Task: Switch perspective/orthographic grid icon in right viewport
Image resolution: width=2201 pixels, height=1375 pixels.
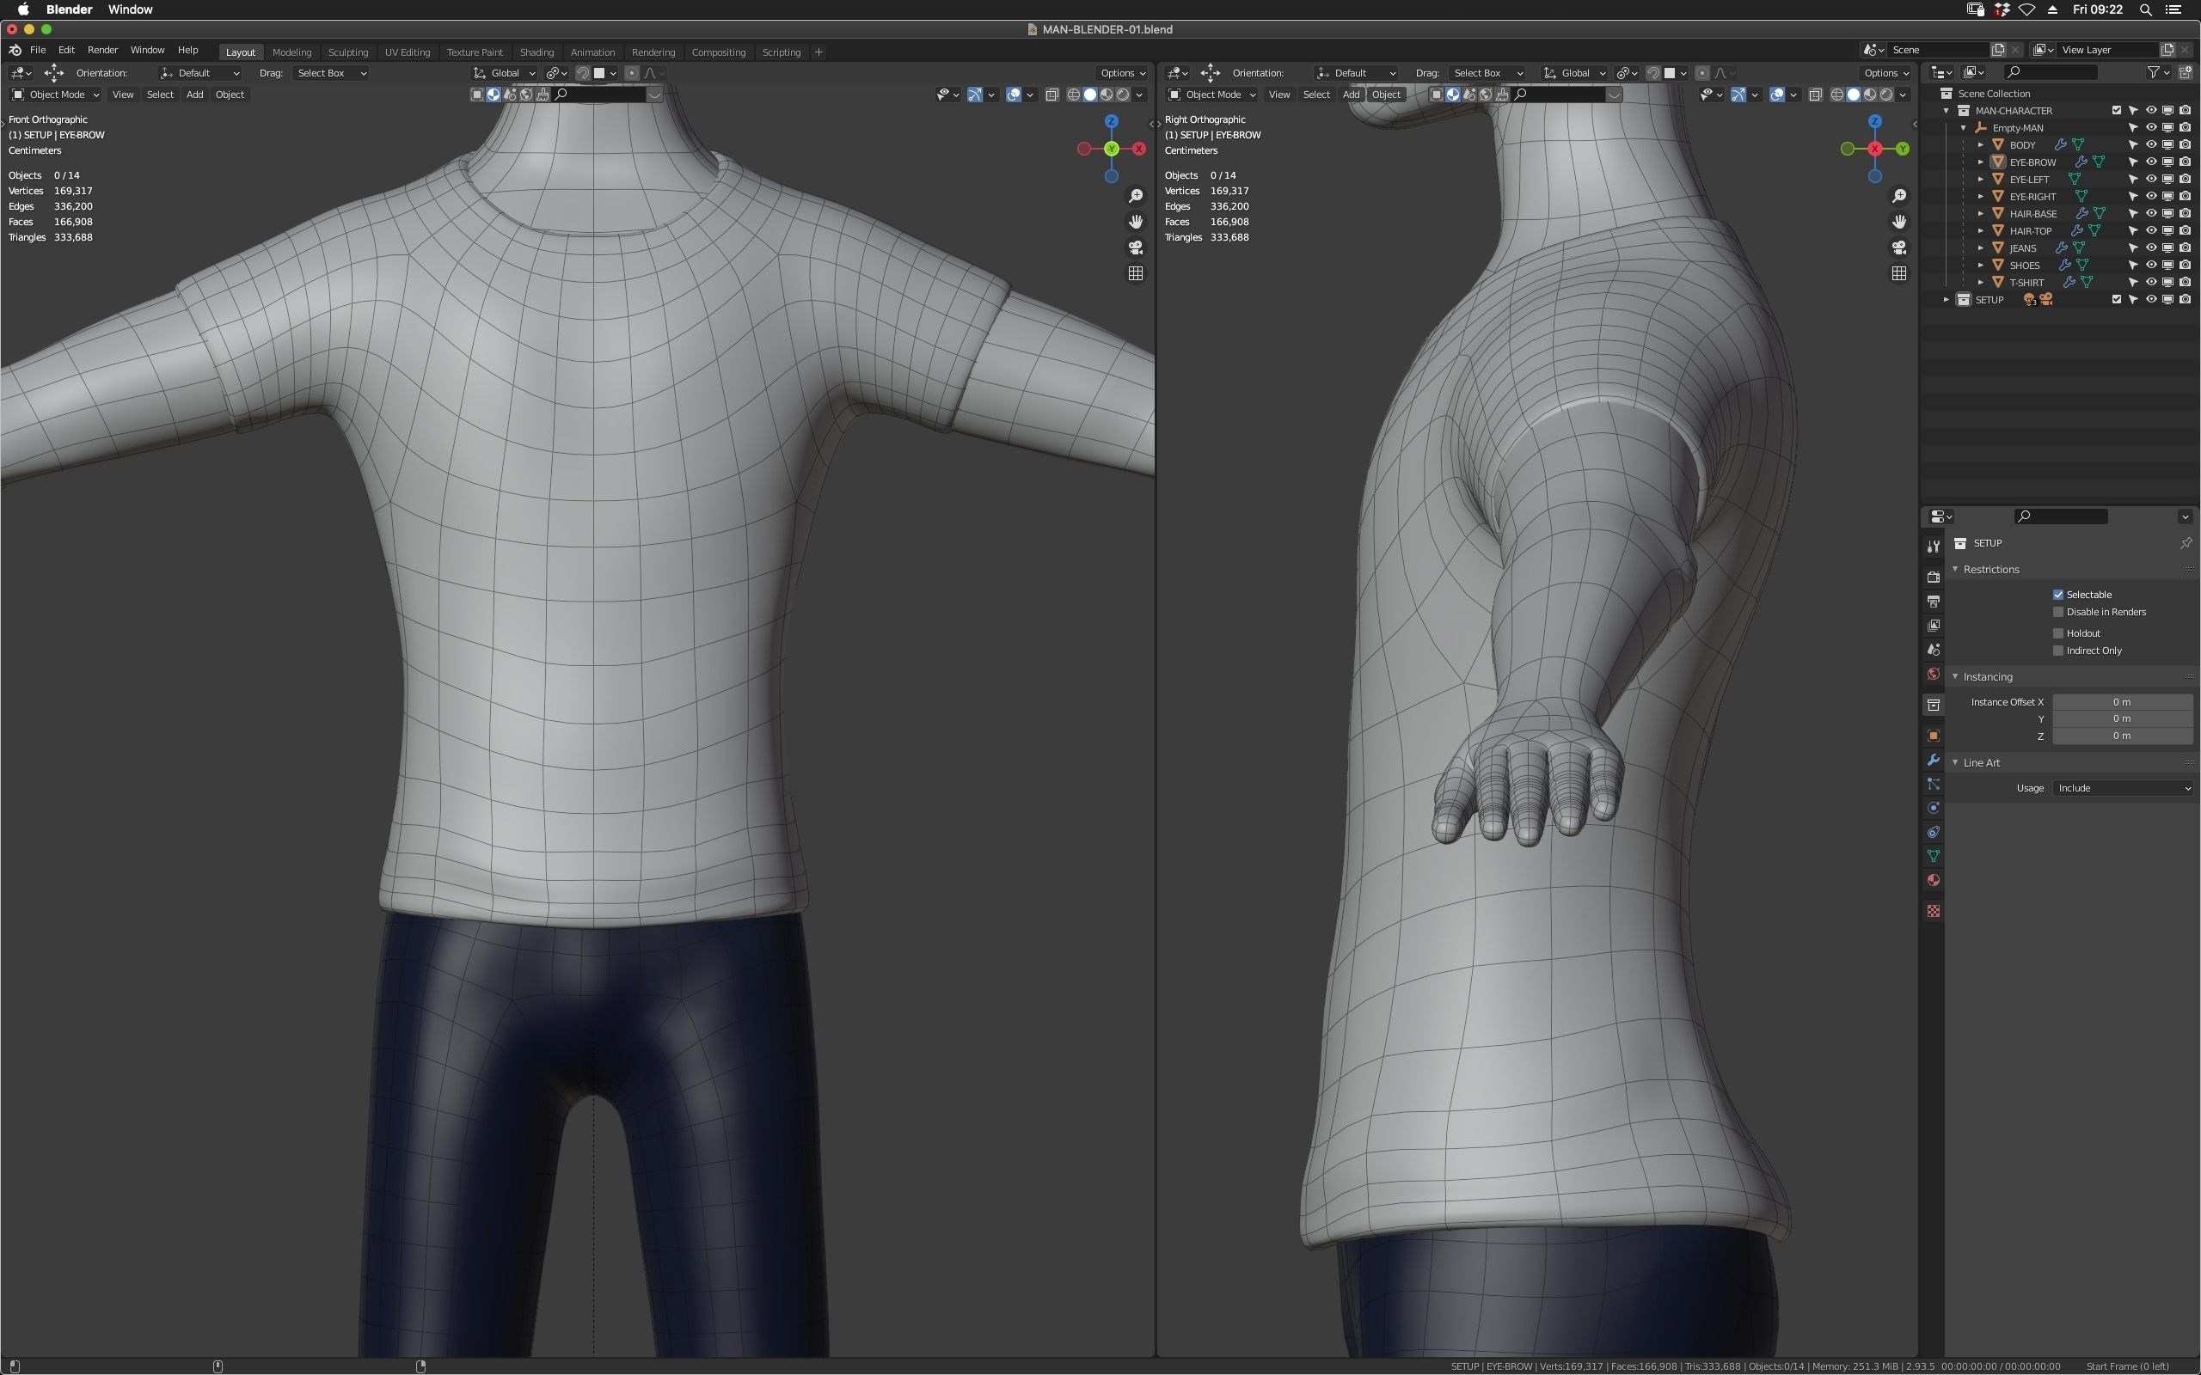Action: [x=1899, y=272]
